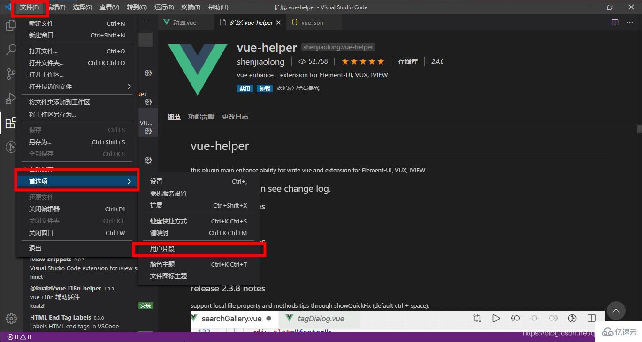The image size is (642, 342).
Task: Expand the 打开最近的文件 submenu
Action: pos(77,87)
